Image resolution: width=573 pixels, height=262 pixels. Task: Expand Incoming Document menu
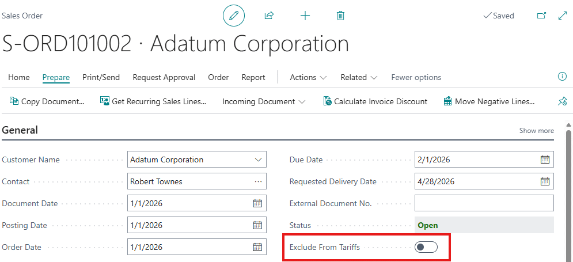click(264, 101)
